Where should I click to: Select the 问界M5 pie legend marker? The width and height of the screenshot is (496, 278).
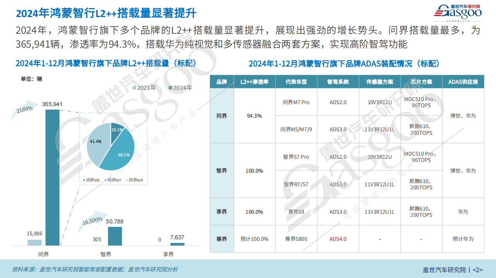pos(84,180)
